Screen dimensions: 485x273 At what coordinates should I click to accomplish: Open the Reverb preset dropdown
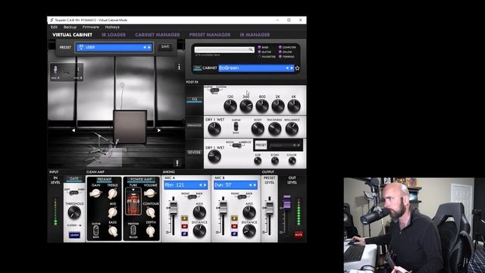click(285, 145)
